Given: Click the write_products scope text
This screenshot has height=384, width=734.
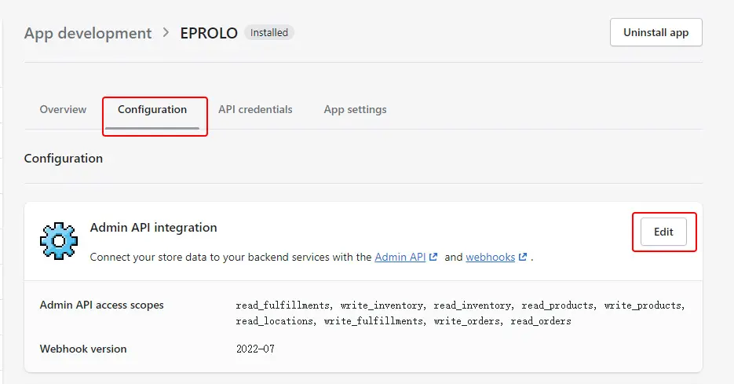Looking at the screenshot, I should coord(643,305).
